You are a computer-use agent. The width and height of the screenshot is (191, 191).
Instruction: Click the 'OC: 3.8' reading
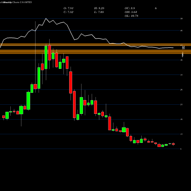(x=130, y=8)
